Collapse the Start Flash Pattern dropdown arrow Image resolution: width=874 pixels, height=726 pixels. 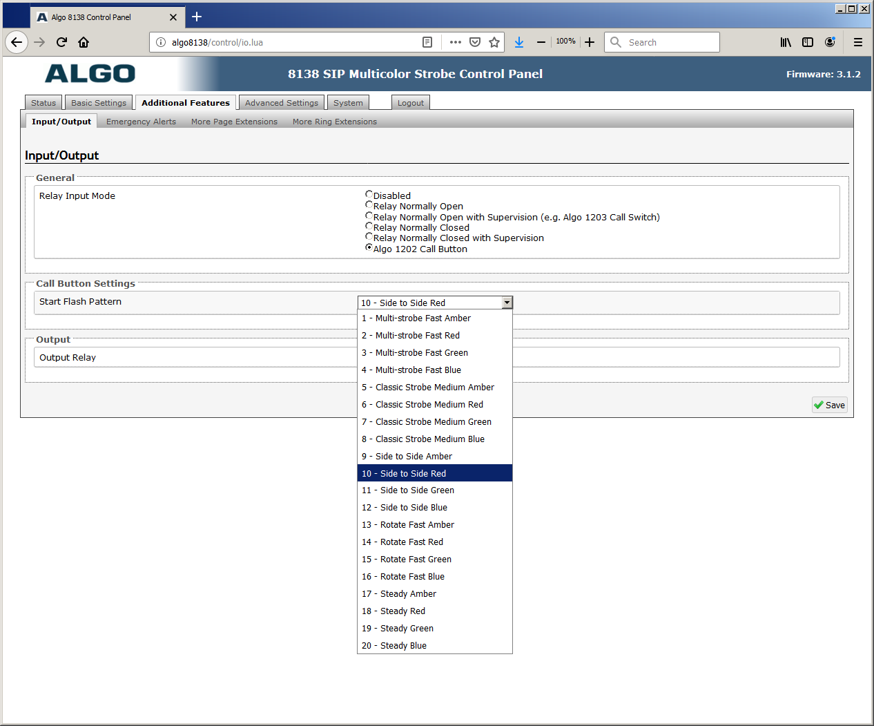click(507, 303)
